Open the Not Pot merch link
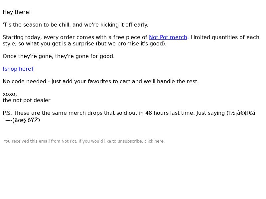266x199 pixels. [168, 37]
